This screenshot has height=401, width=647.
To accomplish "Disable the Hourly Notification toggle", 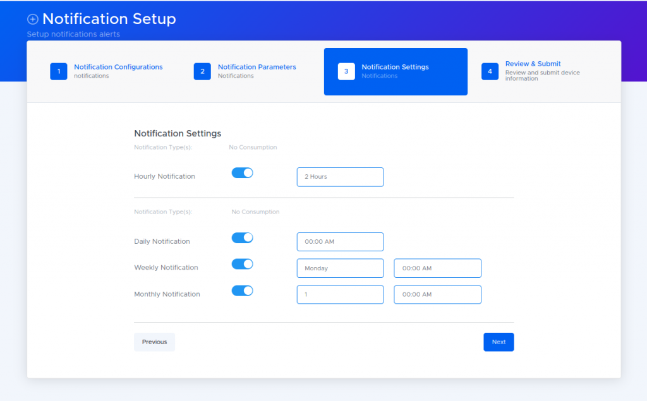I will click(242, 172).
